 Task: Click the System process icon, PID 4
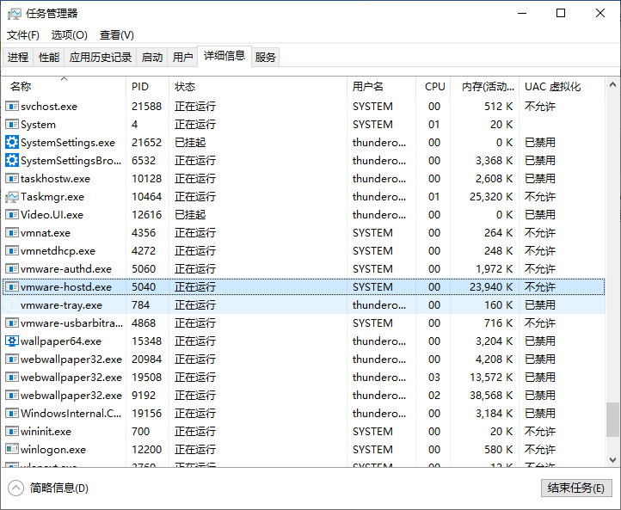(x=12, y=125)
